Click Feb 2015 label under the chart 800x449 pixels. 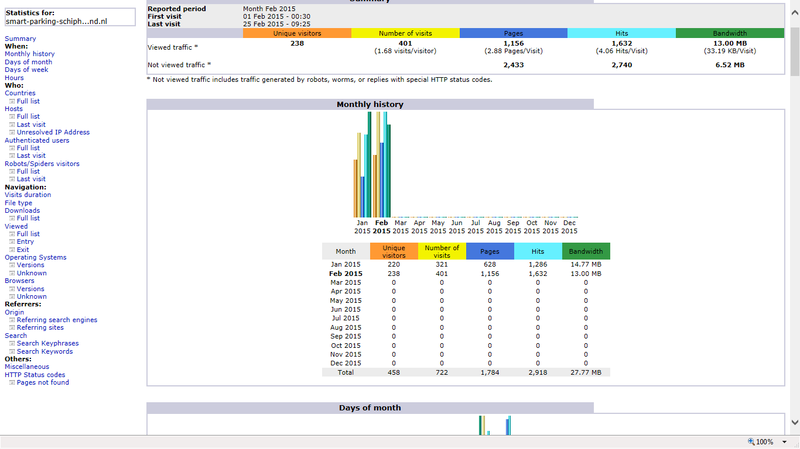381,227
